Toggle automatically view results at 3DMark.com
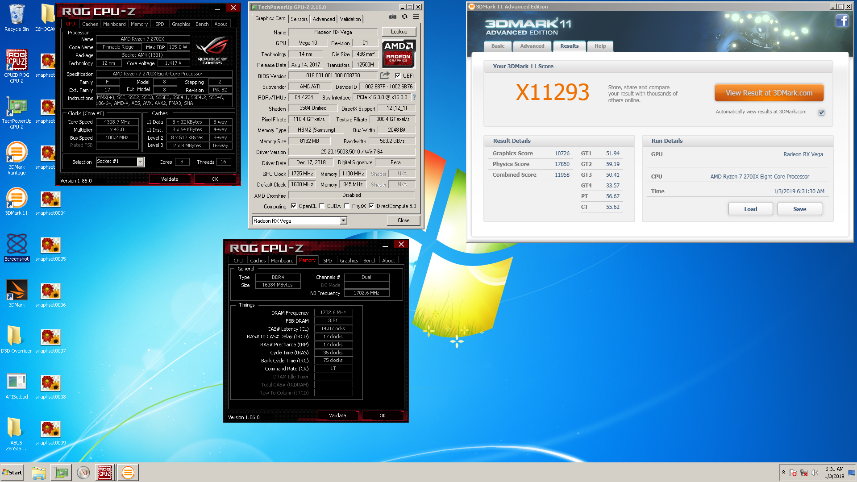The height and width of the screenshot is (482, 857). pyautogui.click(x=821, y=112)
